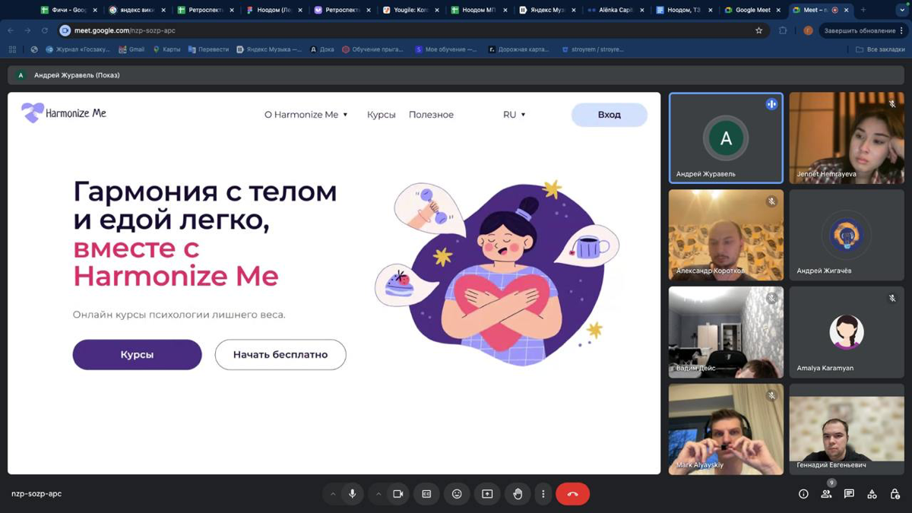Image resolution: width=912 pixels, height=513 pixels.
Task: Open the browser extensions icon
Action: 783,30
